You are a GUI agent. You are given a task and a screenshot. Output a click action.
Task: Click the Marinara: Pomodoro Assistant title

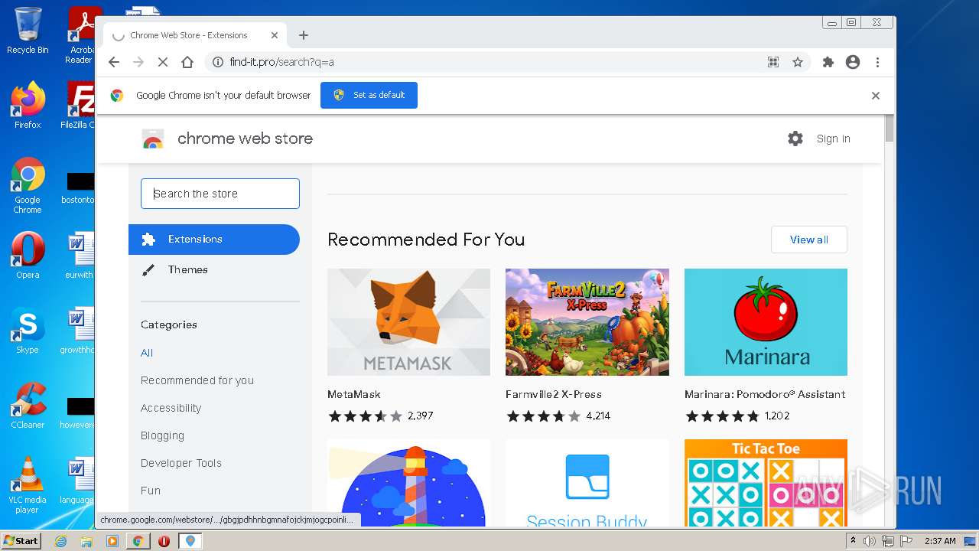(765, 394)
